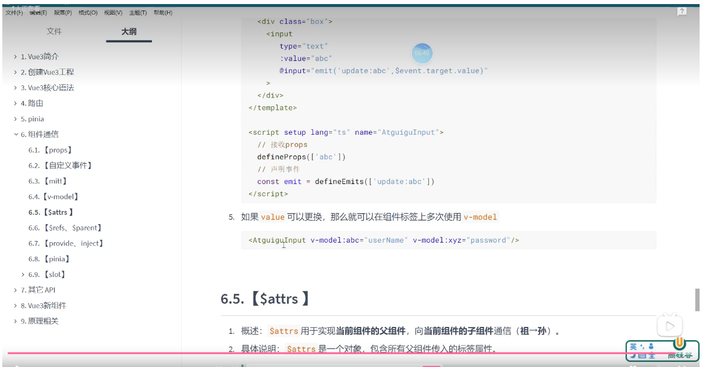Open the 段落(P) menu

63,13
